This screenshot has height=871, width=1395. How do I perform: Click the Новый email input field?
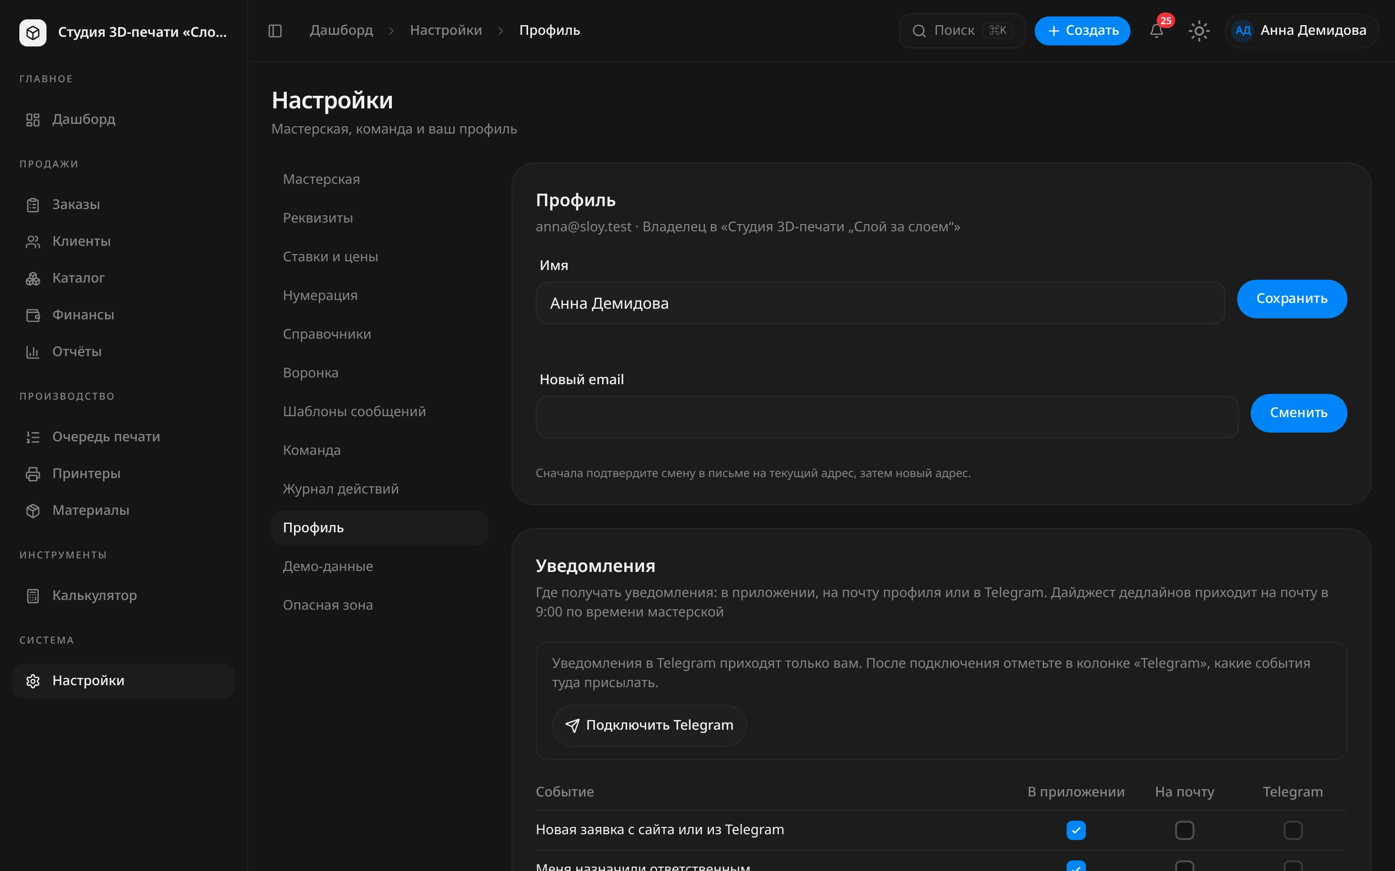click(x=886, y=417)
